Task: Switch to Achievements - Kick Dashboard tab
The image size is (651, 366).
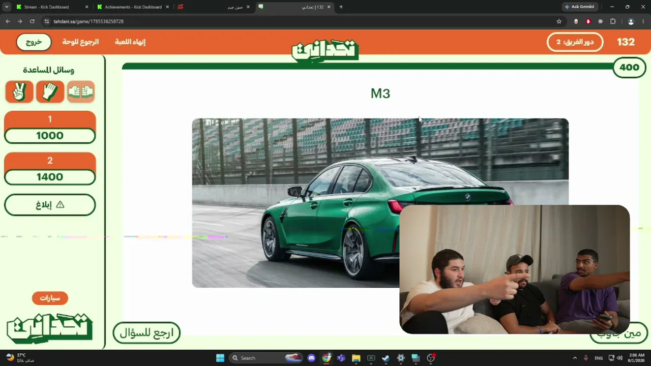Action: tap(133, 7)
